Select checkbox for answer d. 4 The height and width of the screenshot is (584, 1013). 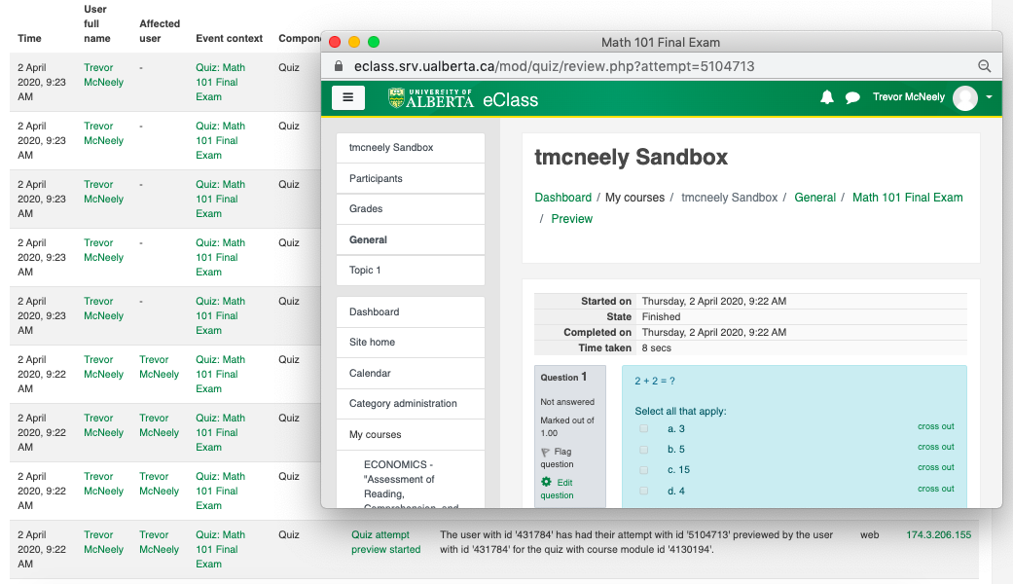(643, 491)
